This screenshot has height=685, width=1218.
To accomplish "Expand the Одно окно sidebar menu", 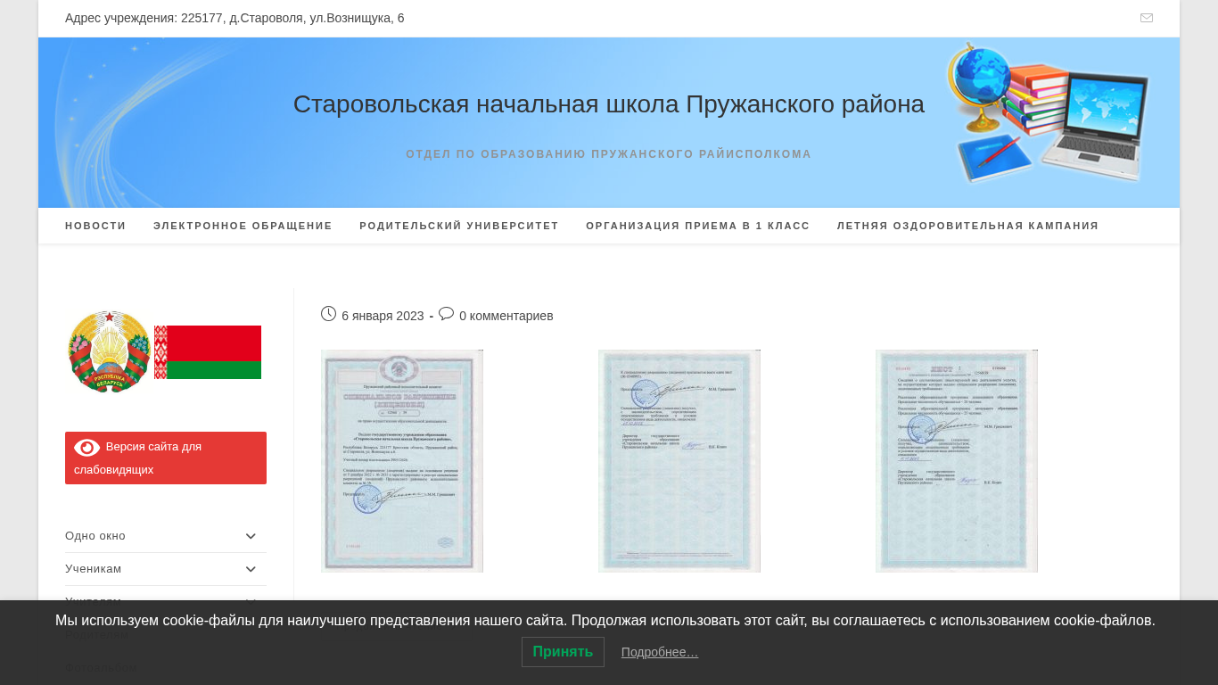I will (251, 536).
